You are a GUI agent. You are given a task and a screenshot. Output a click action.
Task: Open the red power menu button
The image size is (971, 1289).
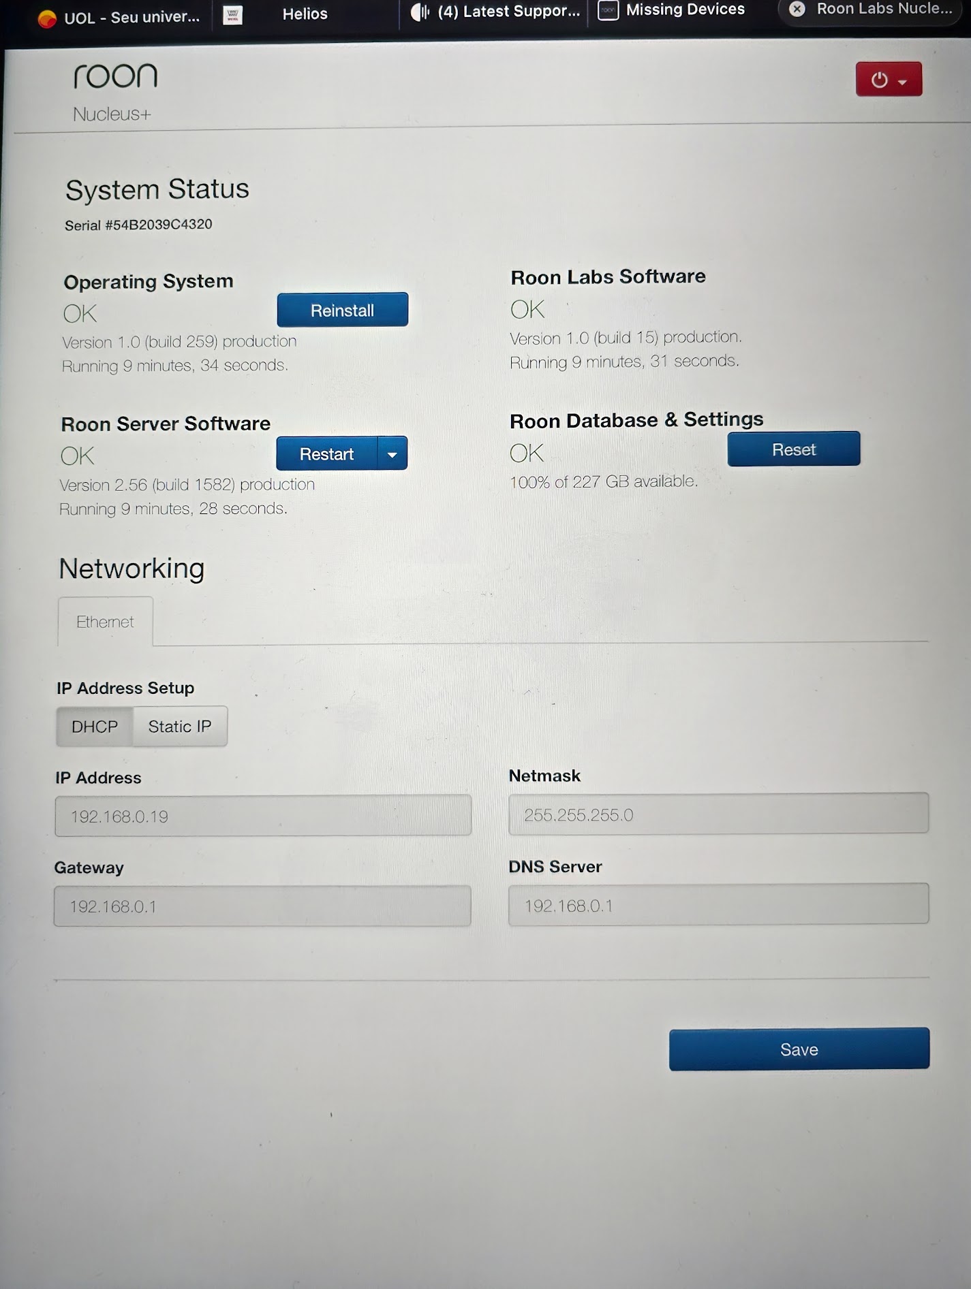click(889, 79)
